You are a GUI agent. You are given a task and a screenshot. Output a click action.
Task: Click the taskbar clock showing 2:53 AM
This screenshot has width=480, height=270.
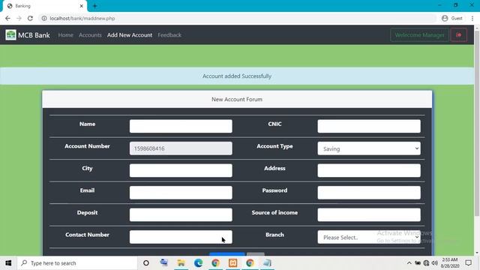(449, 263)
